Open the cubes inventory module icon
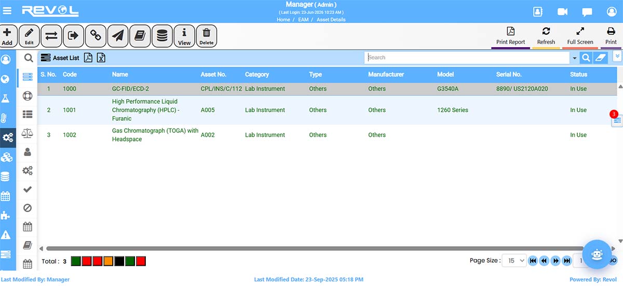 tap(6, 157)
